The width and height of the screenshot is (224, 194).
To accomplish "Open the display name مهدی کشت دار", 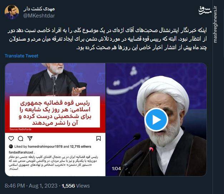I will click(x=39, y=9).
